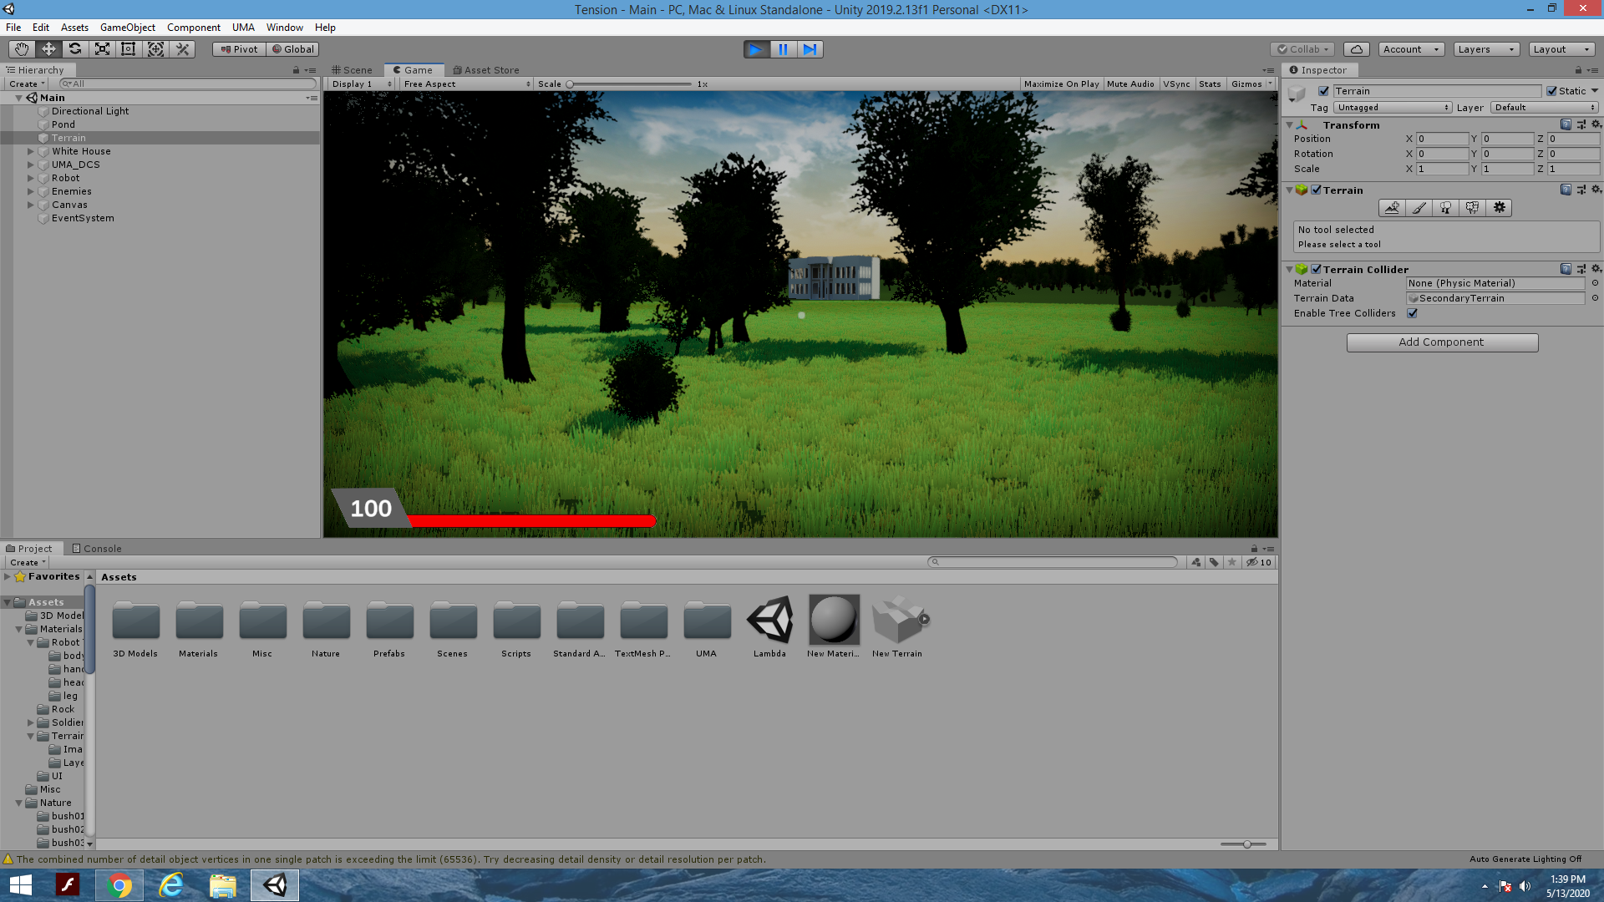Open the Collab dropdown
Viewport: 1604px width, 902px height.
click(1302, 48)
